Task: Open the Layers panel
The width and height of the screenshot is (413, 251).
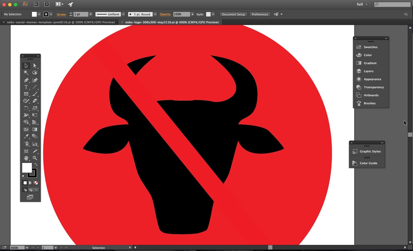Action: [368, 71]
